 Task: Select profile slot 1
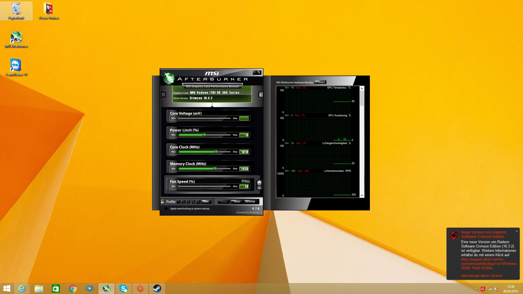(179, 202)
